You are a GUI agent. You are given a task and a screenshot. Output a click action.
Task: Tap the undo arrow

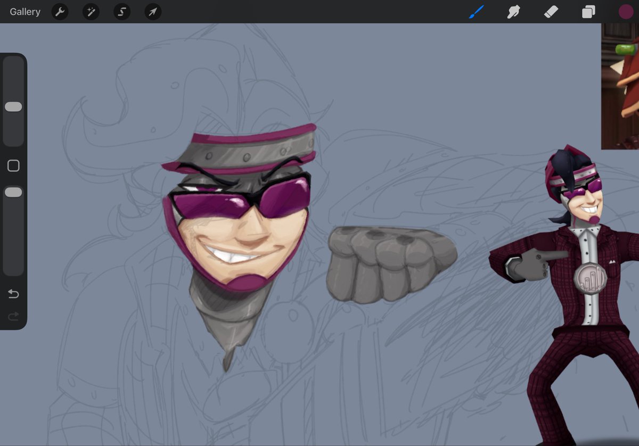tap(13, 293)
